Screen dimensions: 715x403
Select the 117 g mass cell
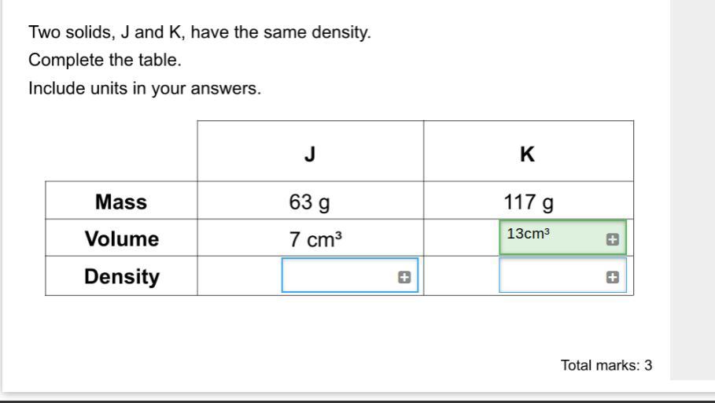pos(529,201)
